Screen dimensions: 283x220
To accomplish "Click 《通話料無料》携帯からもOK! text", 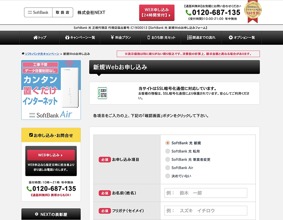I will (x=51, y=195).
